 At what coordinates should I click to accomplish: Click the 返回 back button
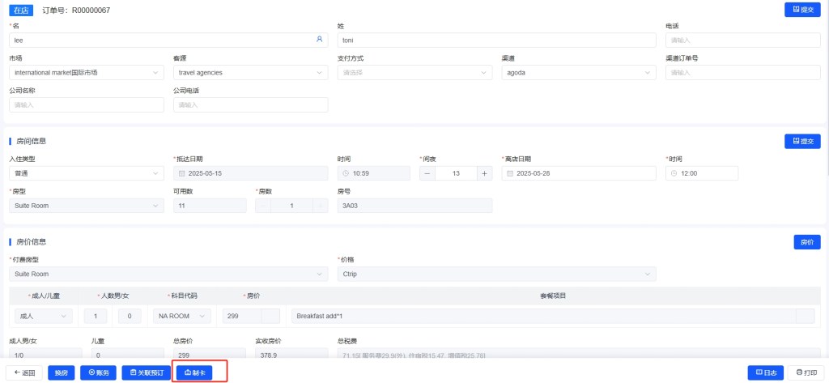(x=24, y=372)
